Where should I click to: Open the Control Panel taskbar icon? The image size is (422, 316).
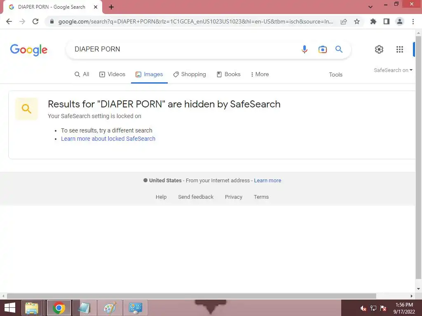[135, 308]
